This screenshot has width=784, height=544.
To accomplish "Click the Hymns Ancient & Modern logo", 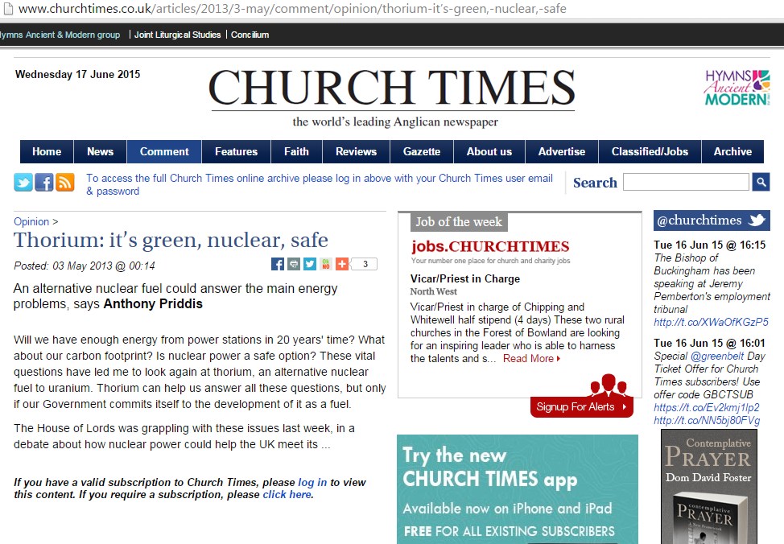I will click(x=737, y=88).
